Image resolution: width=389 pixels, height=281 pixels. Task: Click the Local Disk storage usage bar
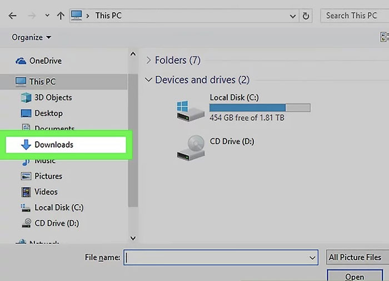pyautogui.click(x=260, y=108)
